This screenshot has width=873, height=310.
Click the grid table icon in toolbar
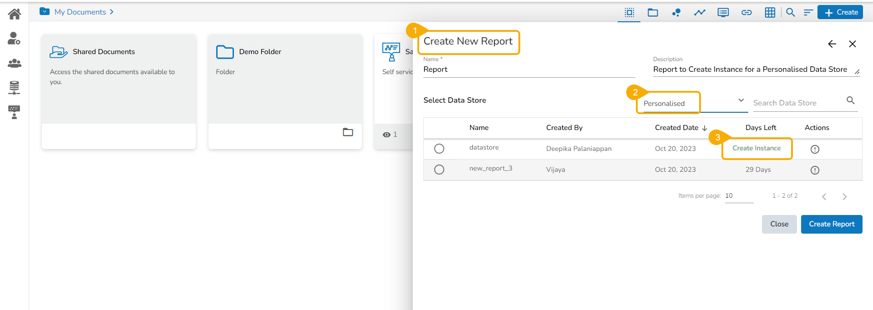pos(770,12)
